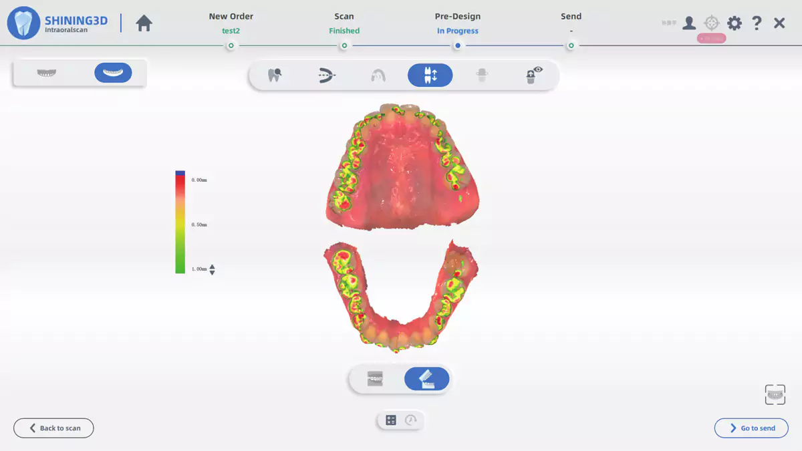
Task: Click the Go to send button
Action: 751,428
